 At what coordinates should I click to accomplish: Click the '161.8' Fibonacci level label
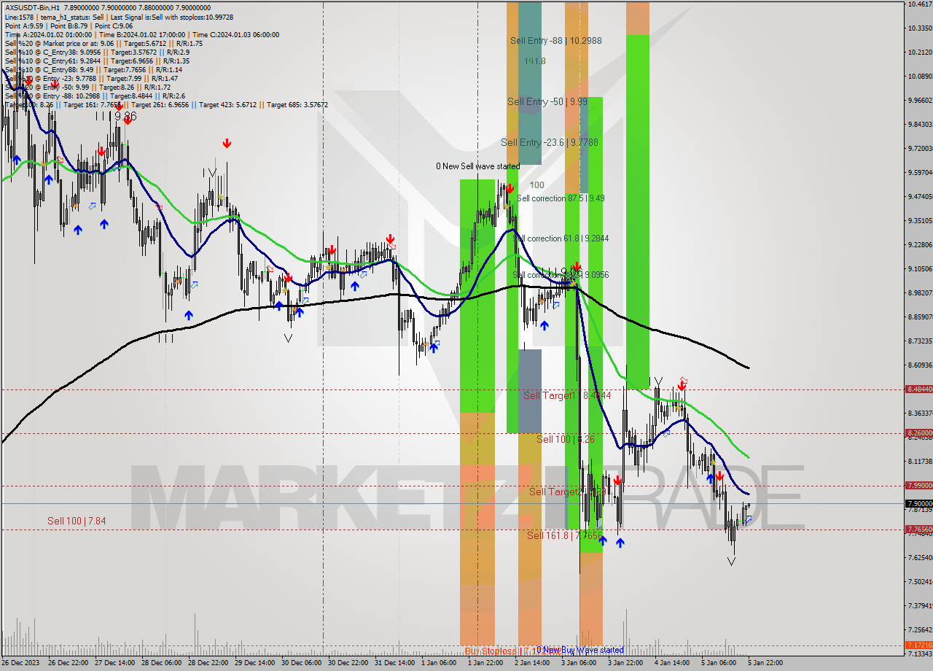(535, 61)
